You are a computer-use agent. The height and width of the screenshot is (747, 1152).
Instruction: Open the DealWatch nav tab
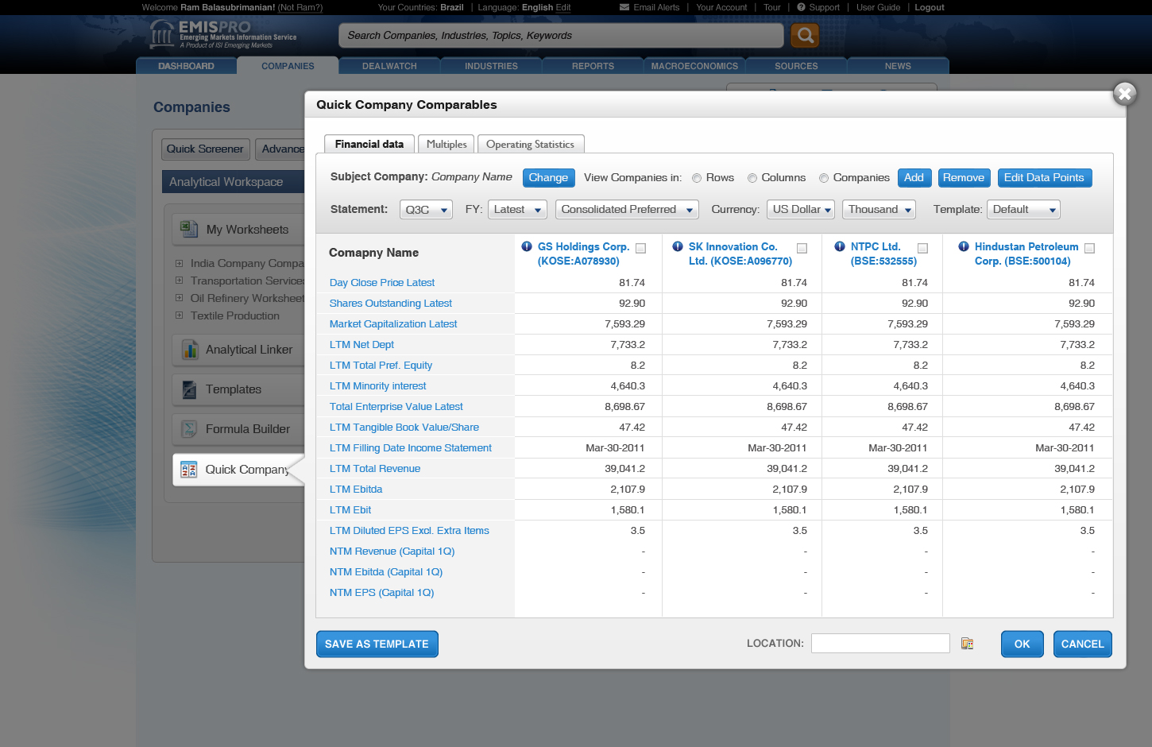[x=389, y=66]
